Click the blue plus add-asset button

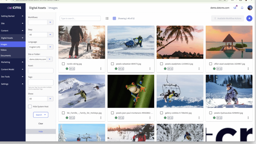[x=249, y=18]
